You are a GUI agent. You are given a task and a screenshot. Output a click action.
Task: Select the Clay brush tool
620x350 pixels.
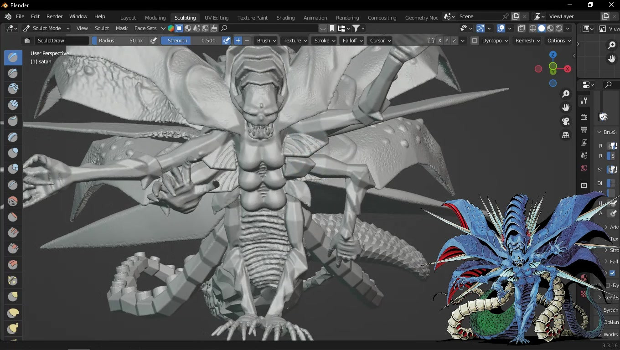13,89
